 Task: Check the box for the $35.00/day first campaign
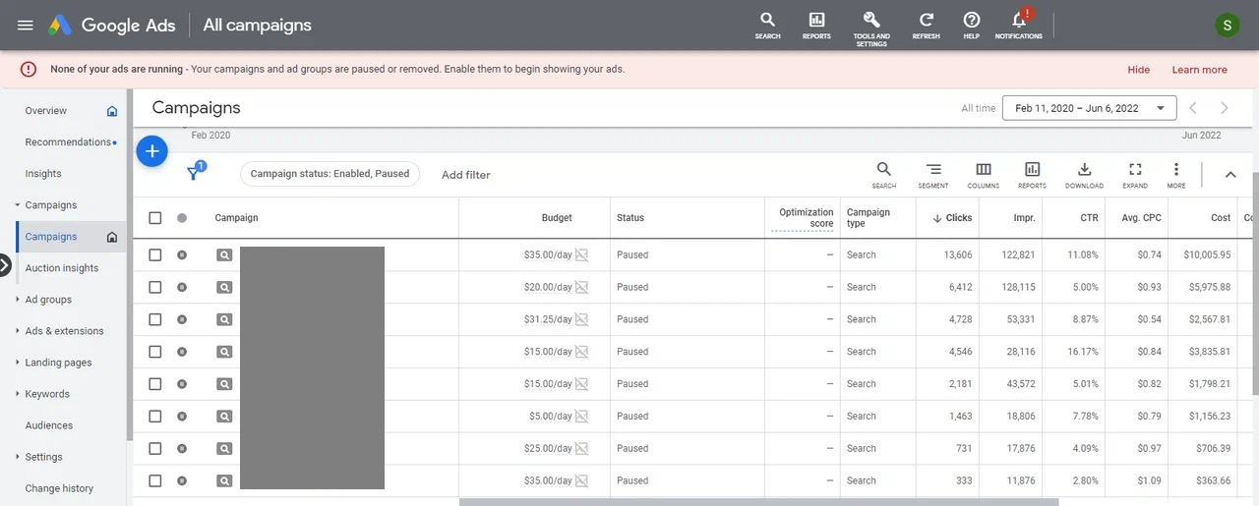(154, 254)
